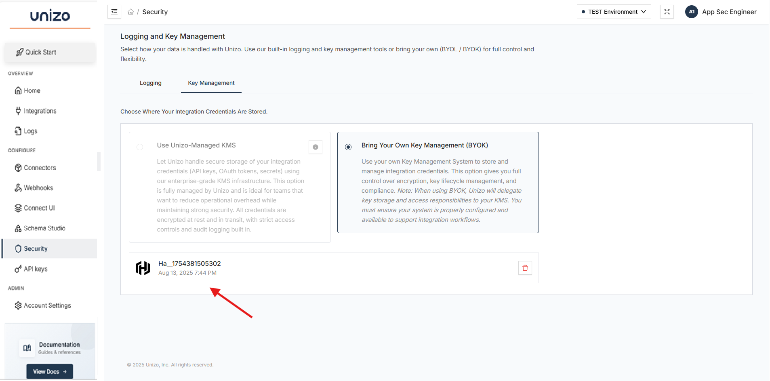This screenshot has width=770, height=381.
Task: Select Bring Your Own Key Management radio
Action: tap(348, 147)
